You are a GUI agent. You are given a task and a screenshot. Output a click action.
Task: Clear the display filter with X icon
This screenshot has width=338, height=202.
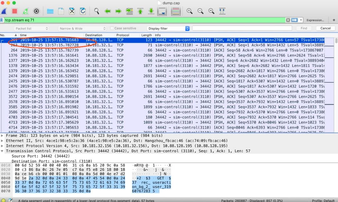pos(288,20)
